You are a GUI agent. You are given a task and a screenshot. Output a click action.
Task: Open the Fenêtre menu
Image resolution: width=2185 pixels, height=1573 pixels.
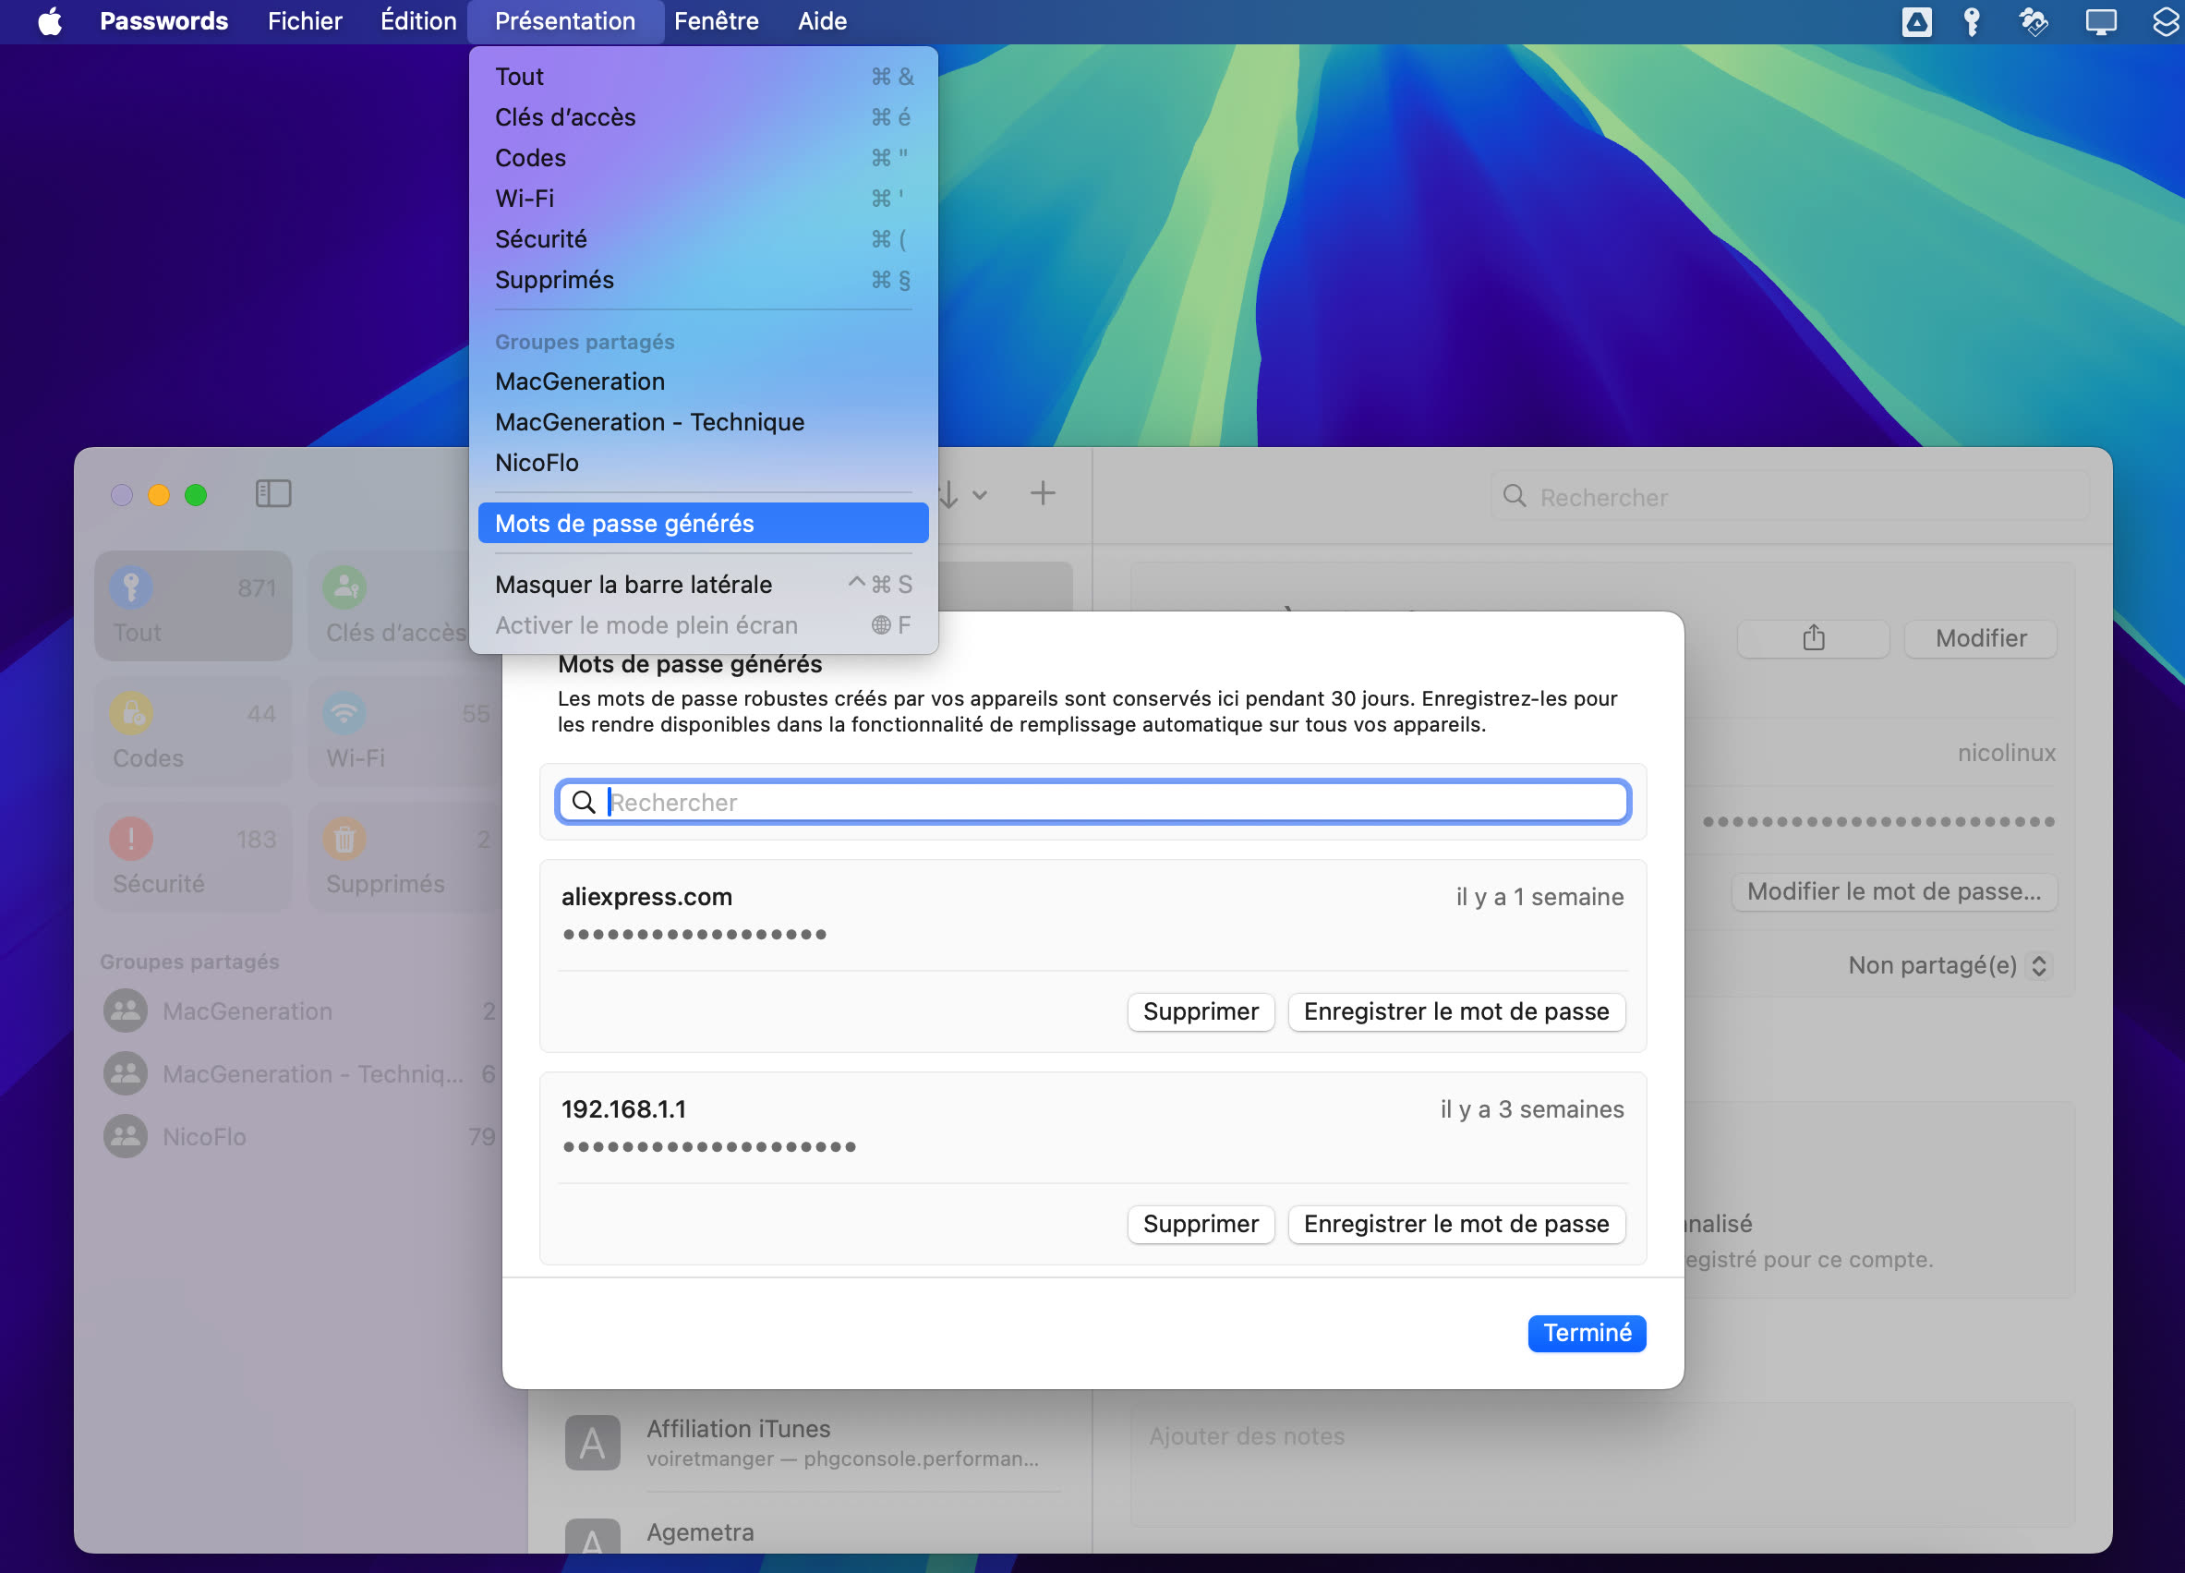click(716, 21)
